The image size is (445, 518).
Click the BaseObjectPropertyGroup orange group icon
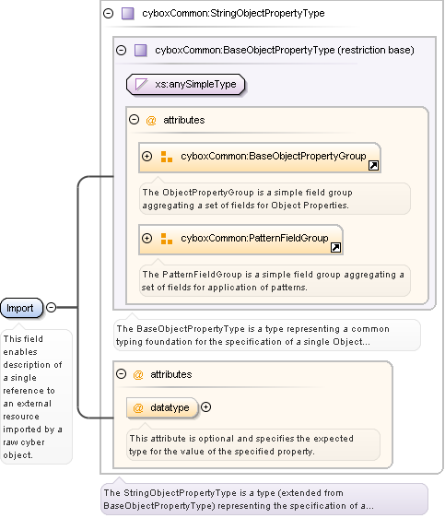167,157
